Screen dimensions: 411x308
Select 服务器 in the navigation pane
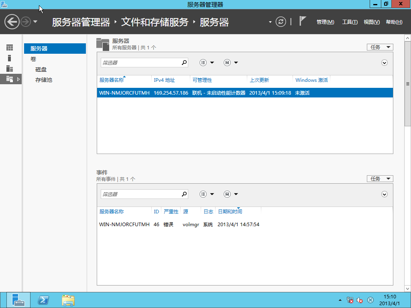(x=55, y=49)
